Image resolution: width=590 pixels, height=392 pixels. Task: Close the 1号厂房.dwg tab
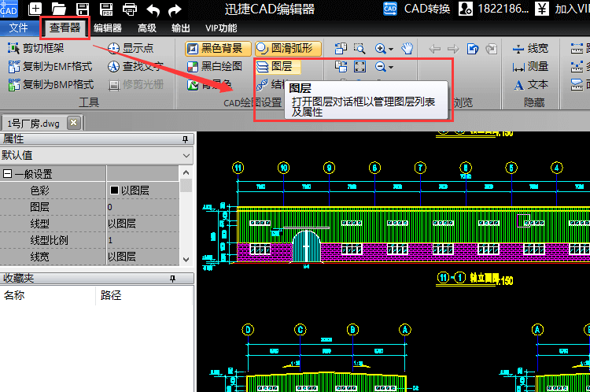(x=74, y=123)
